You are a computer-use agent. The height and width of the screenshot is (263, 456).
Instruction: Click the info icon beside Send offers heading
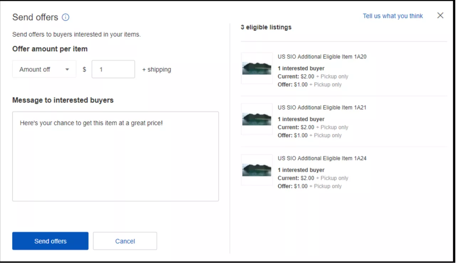pyautogui.click(x=66, y=17)
